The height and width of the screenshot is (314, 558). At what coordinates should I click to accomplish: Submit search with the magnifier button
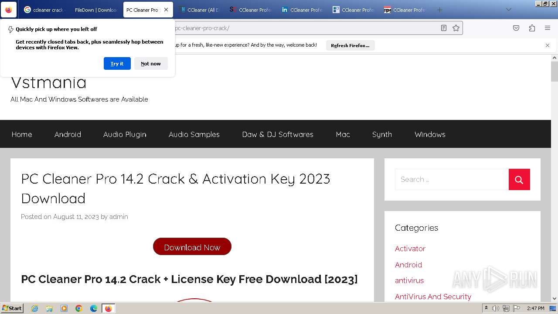point(519,179)
